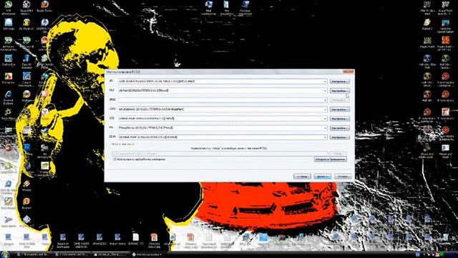Click Настройка button for USB plugin
The image size is (458, 258).
[x=340, y=119]
